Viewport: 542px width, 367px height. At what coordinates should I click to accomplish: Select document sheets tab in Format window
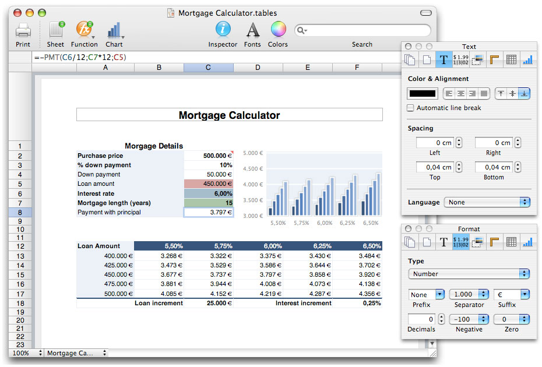click(x=410, y=242)
